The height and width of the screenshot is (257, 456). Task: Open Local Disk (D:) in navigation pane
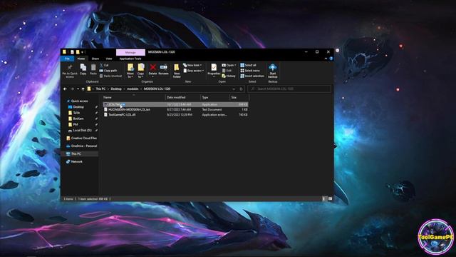coord(82,130)
